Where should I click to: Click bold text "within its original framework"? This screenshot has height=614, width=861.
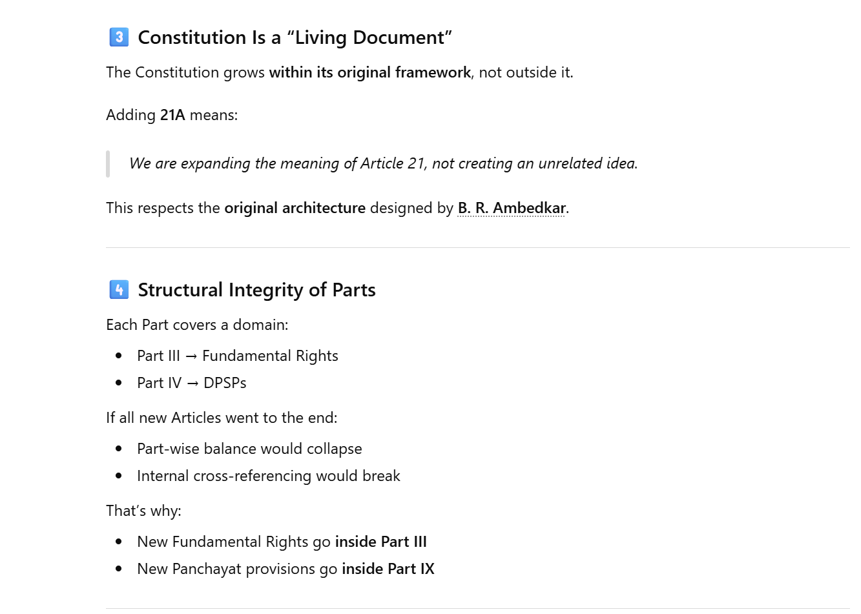point(369,72)
